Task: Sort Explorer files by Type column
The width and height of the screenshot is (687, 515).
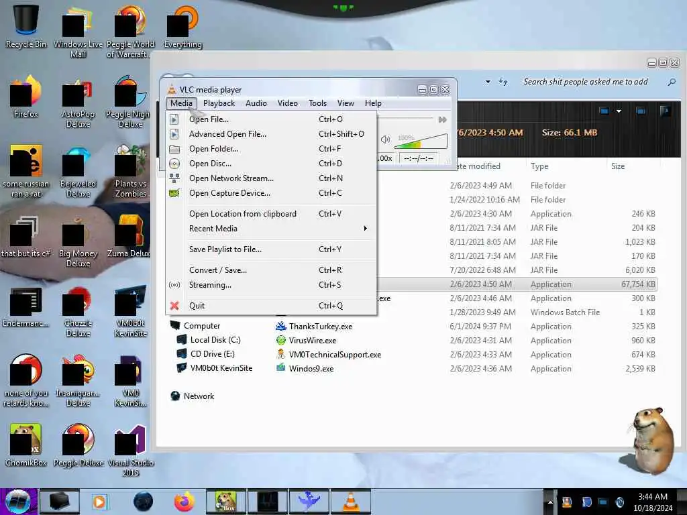Action: (x=539, y=166)
